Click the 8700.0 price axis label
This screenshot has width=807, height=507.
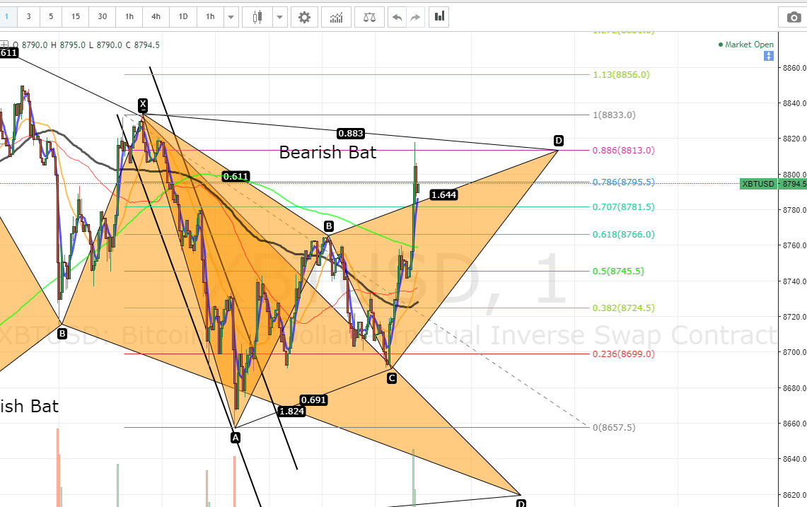(794, 353)
